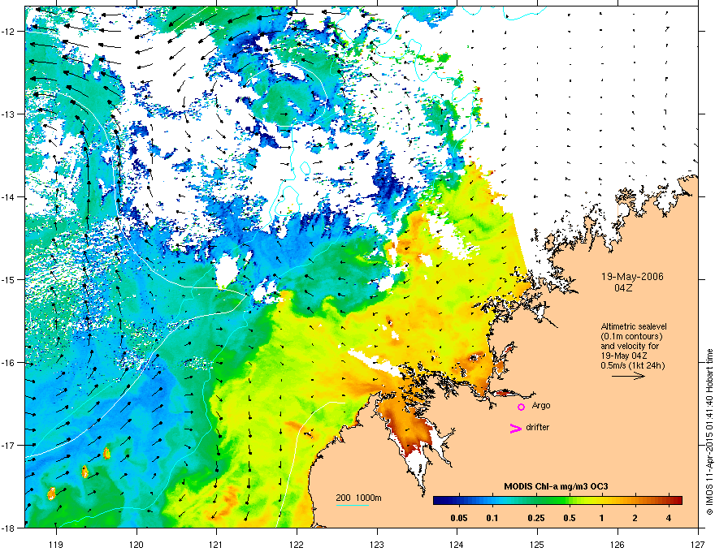Click the latitude axis label "-17"
The image size is (715, 552).
pyautogui.click(x=8, y=445)
